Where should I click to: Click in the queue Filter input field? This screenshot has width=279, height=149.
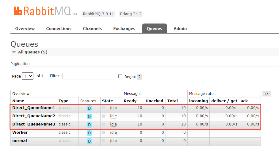pyautogui.click(x=88, y=76)
